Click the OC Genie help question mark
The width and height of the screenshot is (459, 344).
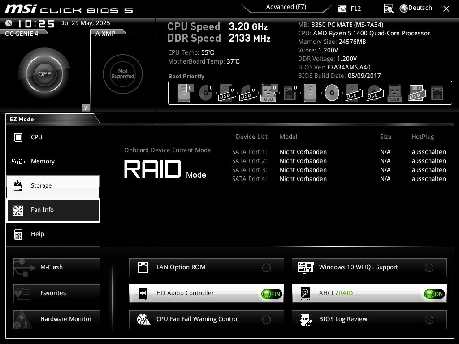(86, 107)
